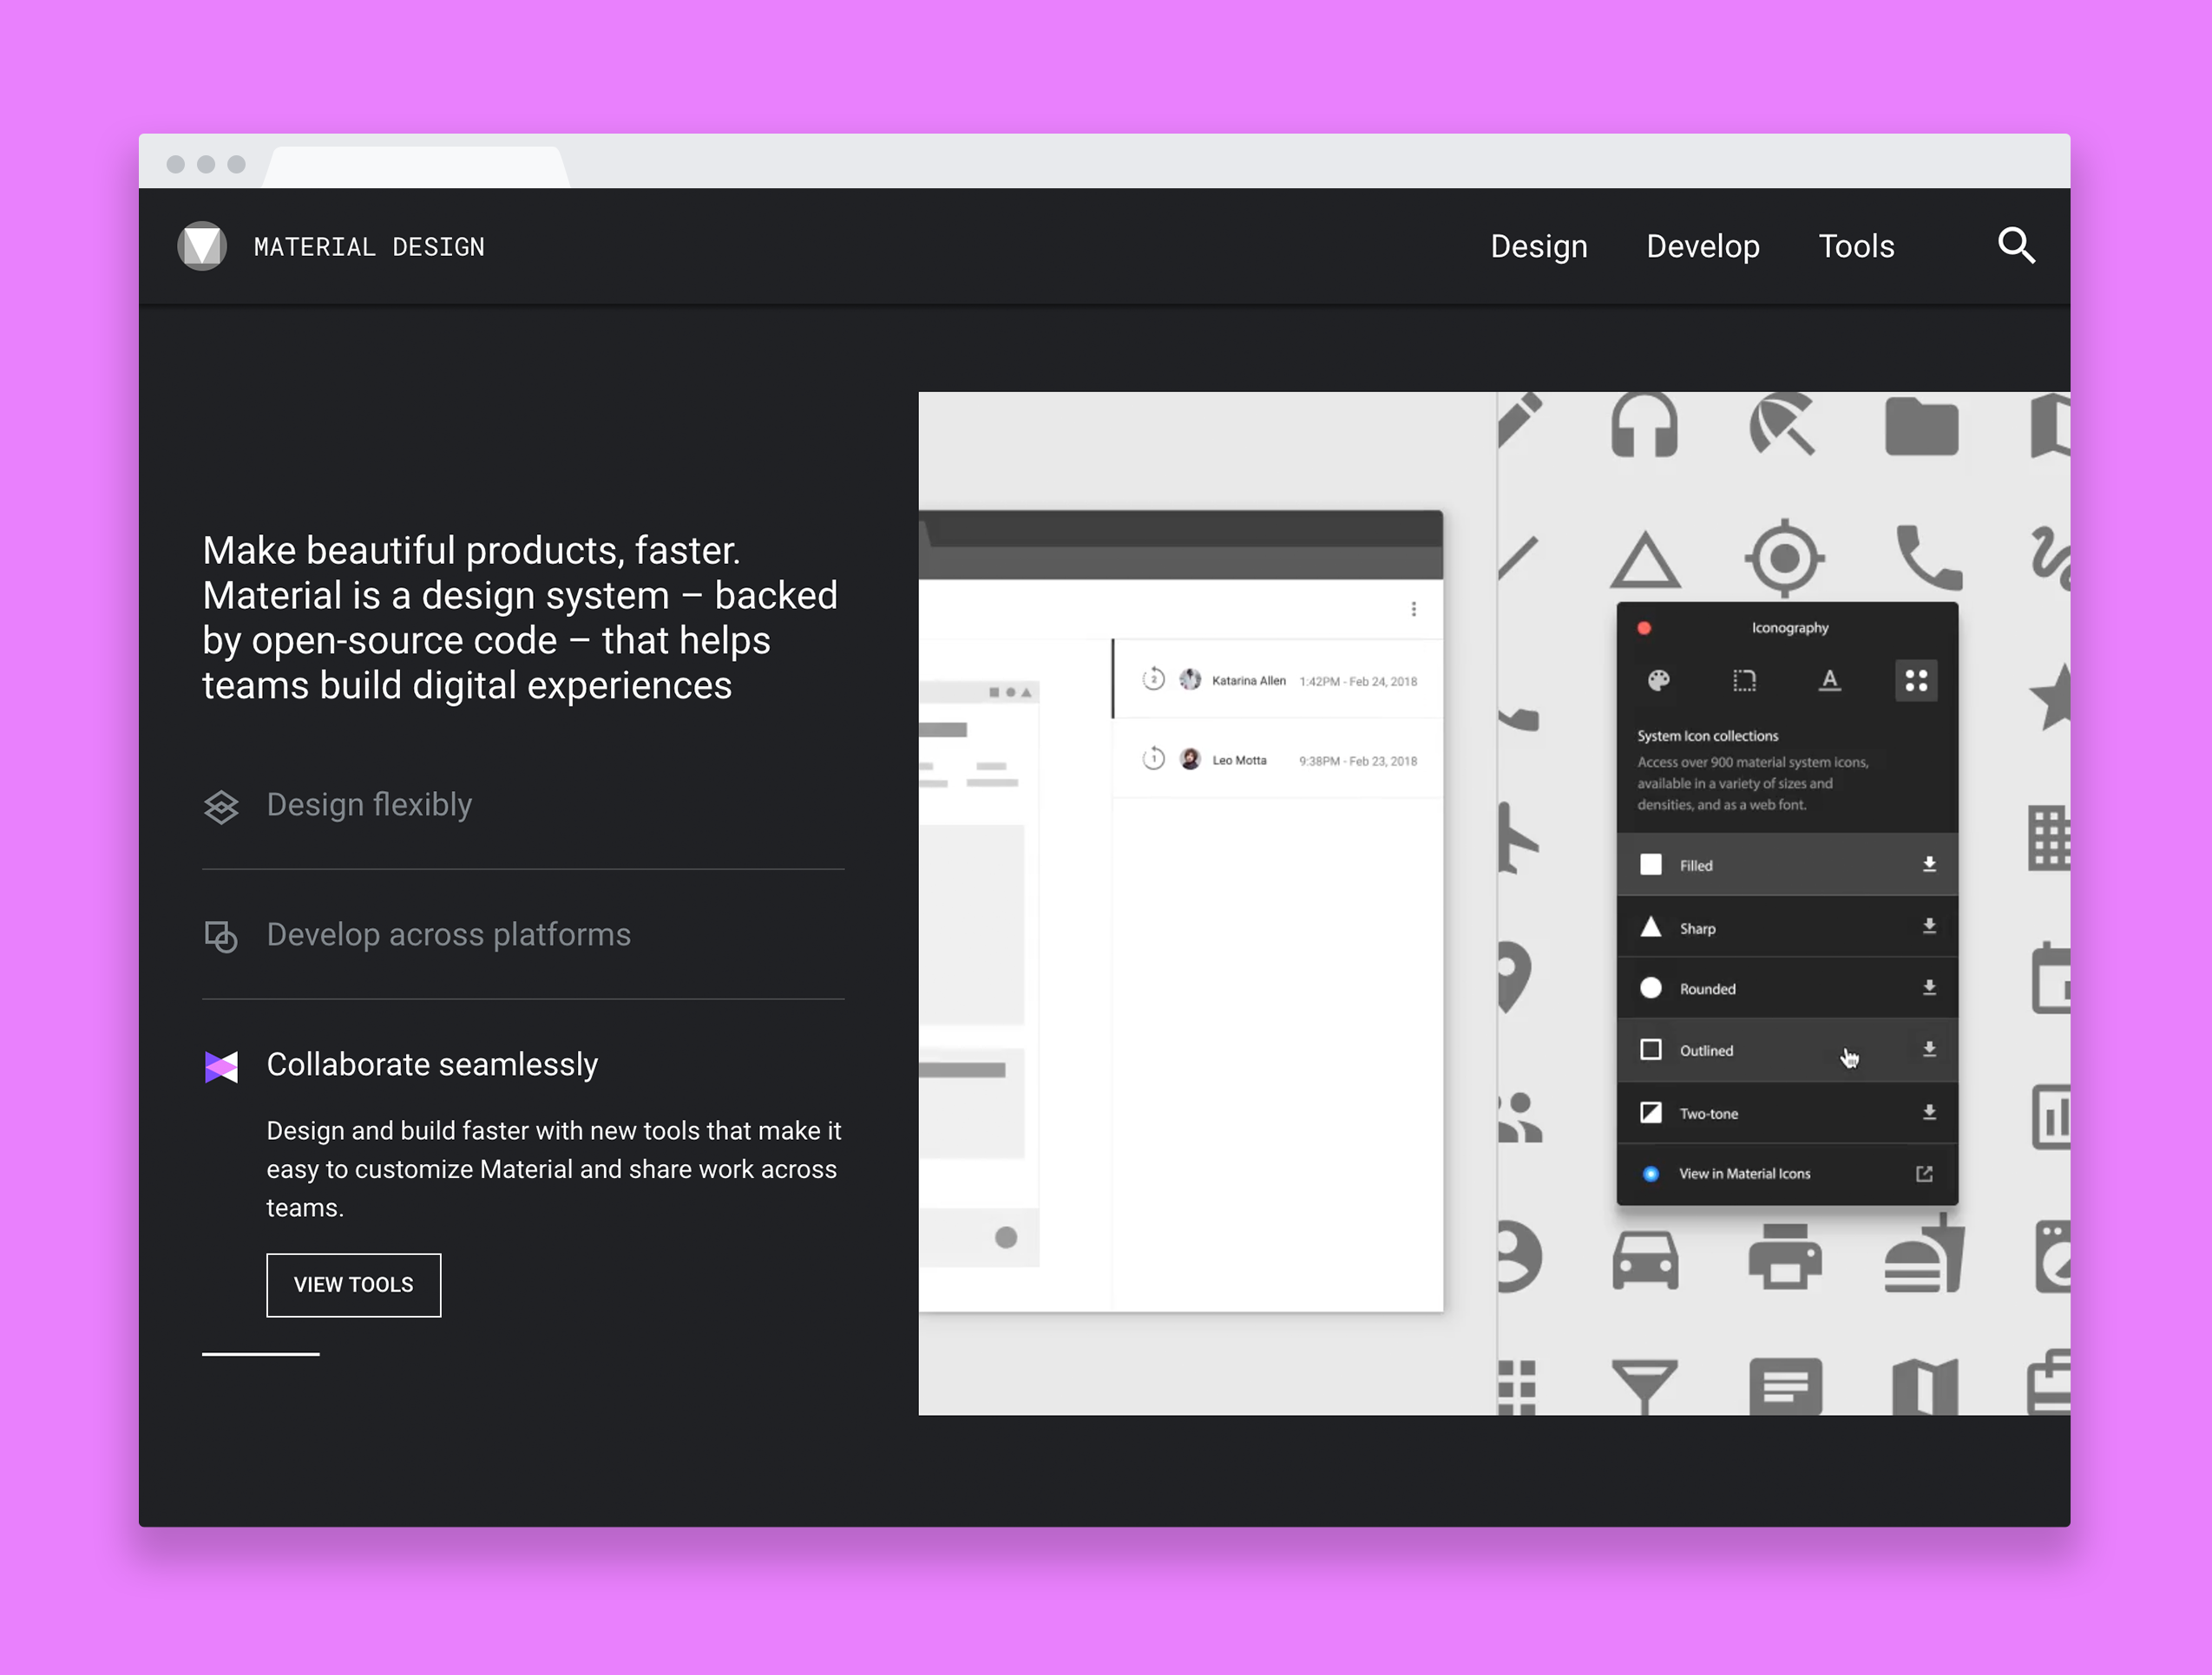Open the Develop menu item
The height and width of the screenshot is (1675, 2212).
pos(1702,246)
